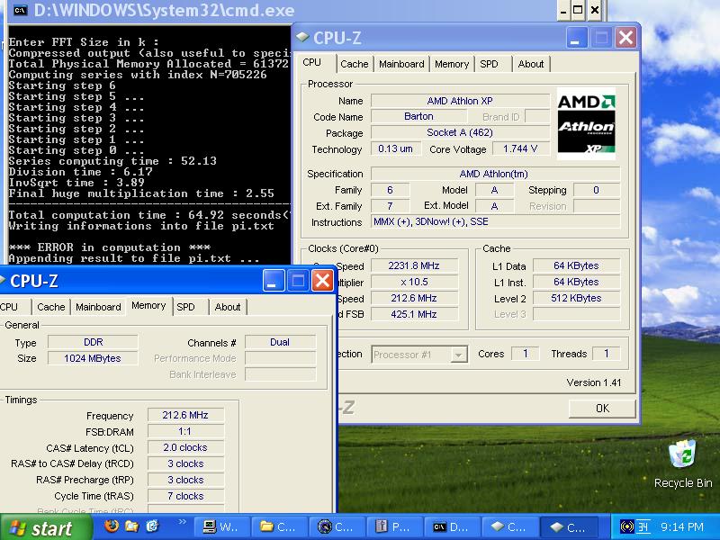Viewport: 720px width, 540px height.
Task: Click the '2231.8 MHz' core speed value
Action: click(414, 265)
